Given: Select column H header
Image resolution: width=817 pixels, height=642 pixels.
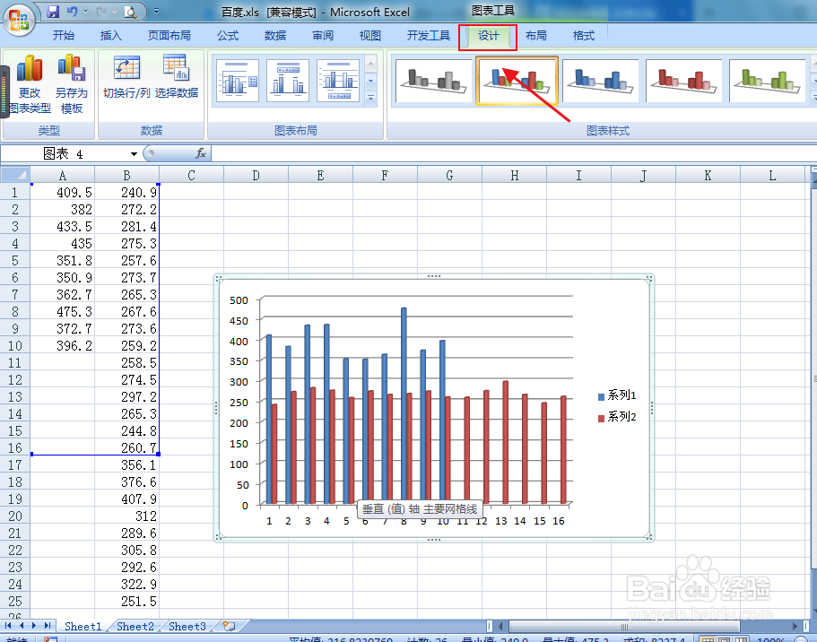Looking at the screenshot, I should (514, 175).
